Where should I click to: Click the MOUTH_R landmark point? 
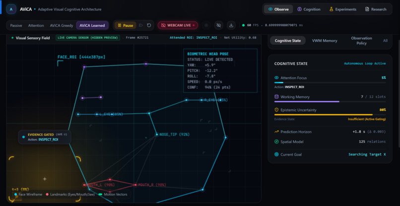pos(135,185)
